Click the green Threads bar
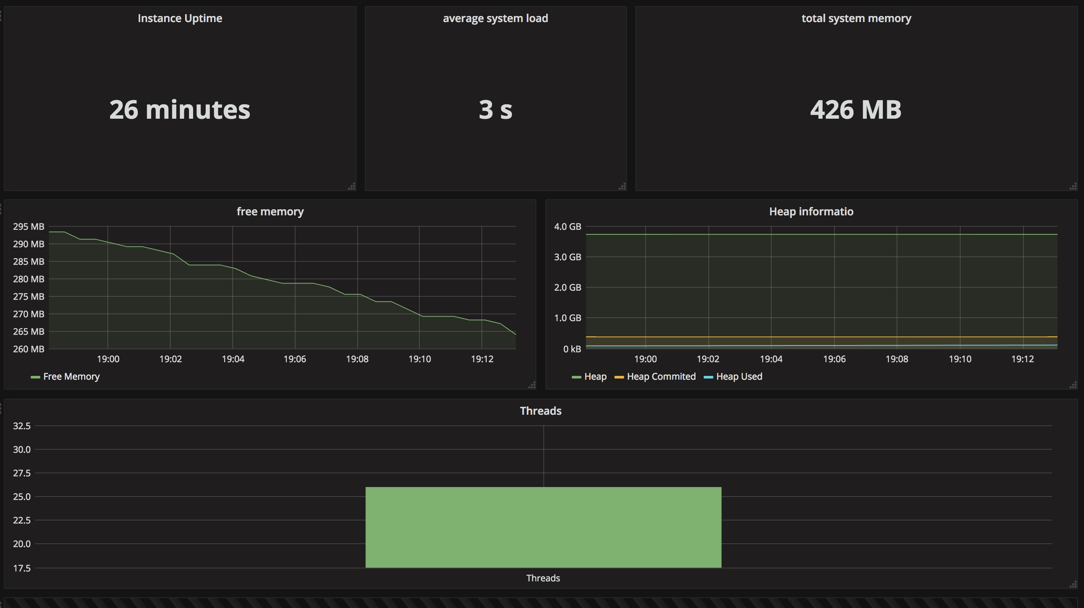Image resolution: width=1084 pixels, height=608 pixels. click(543, 527)
